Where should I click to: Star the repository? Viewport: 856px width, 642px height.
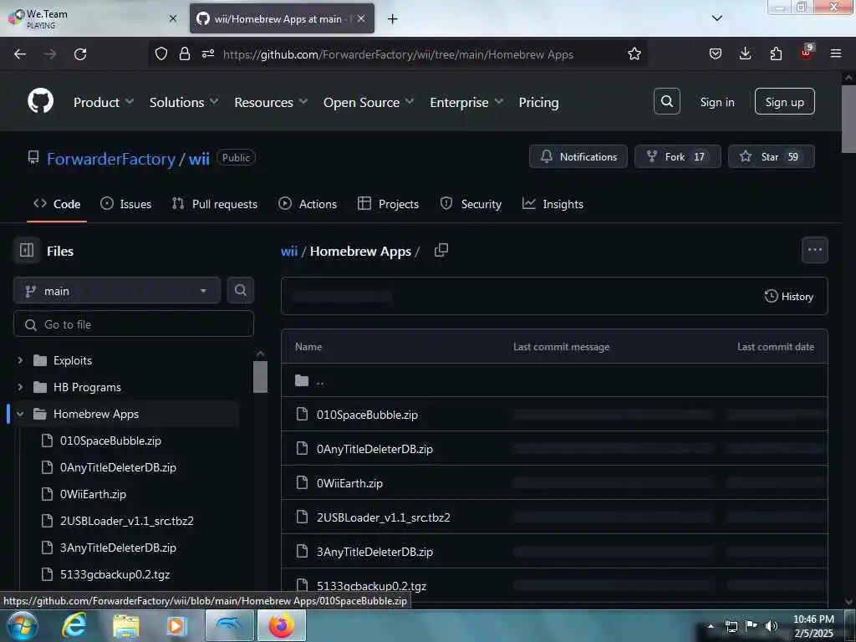pyautogui.click(x=772, y=156)
